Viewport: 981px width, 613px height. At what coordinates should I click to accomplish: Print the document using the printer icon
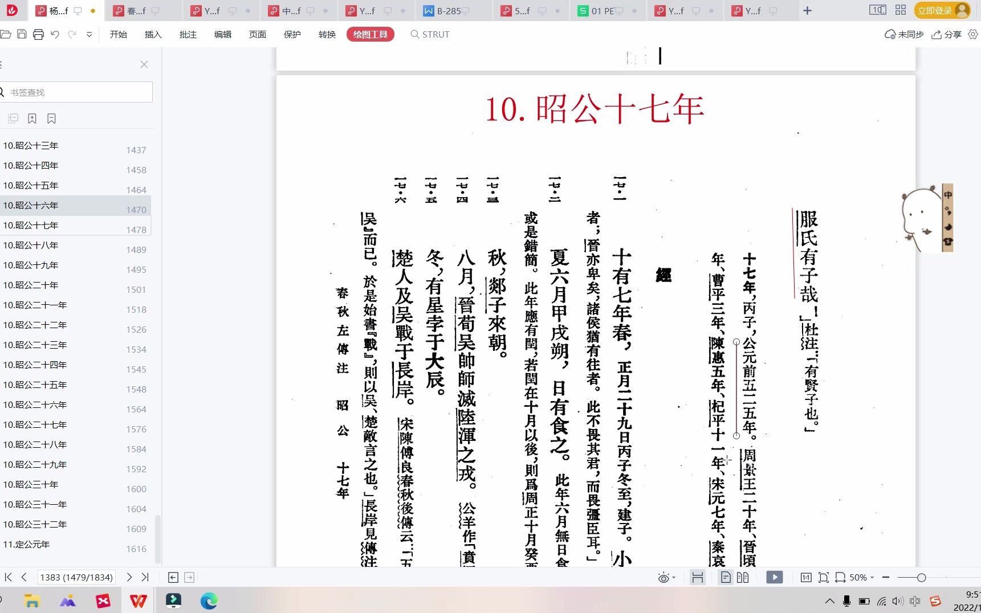click(38, 34)
